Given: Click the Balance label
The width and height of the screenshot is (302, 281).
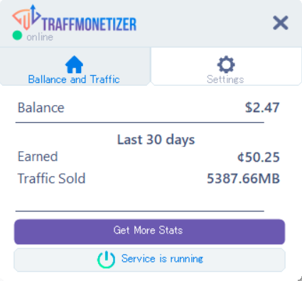Looking at the screenshot, I should click(x=41, y=108).
